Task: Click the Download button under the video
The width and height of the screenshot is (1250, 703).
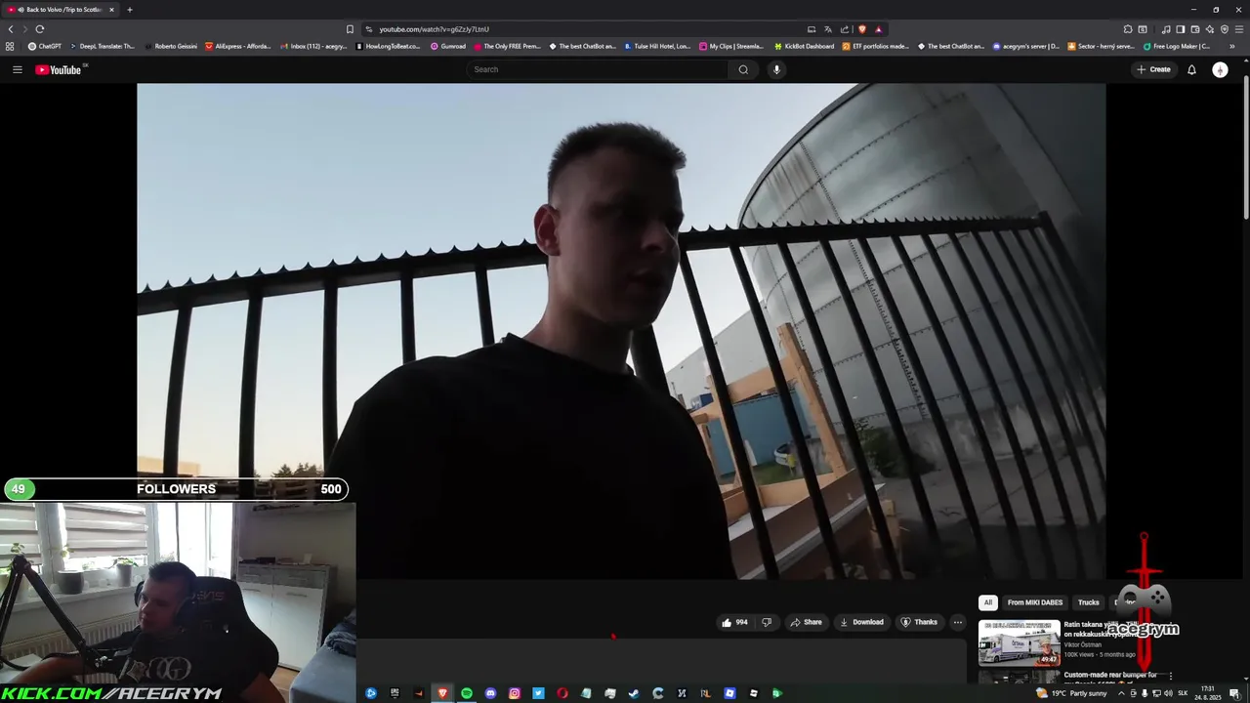Action: pyautogui.click(x=861, y=622)
